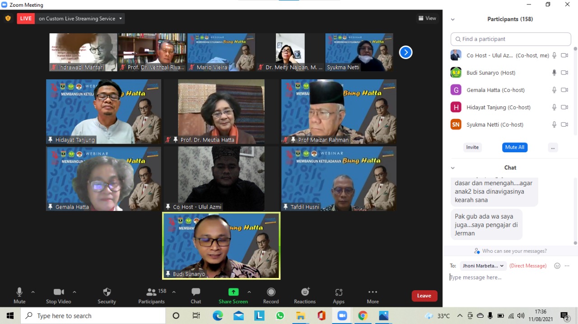Open the More toolbar menu
The image size is (578, 324).
[372, 295]
